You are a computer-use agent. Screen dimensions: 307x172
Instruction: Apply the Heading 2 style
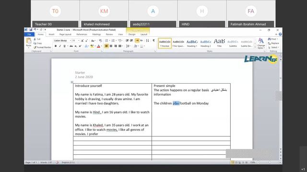point(206,43)
